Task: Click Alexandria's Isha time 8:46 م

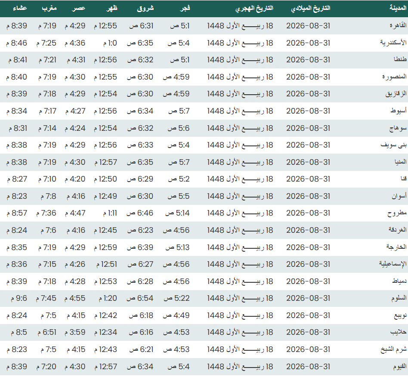Action: (x=17, y=43)
